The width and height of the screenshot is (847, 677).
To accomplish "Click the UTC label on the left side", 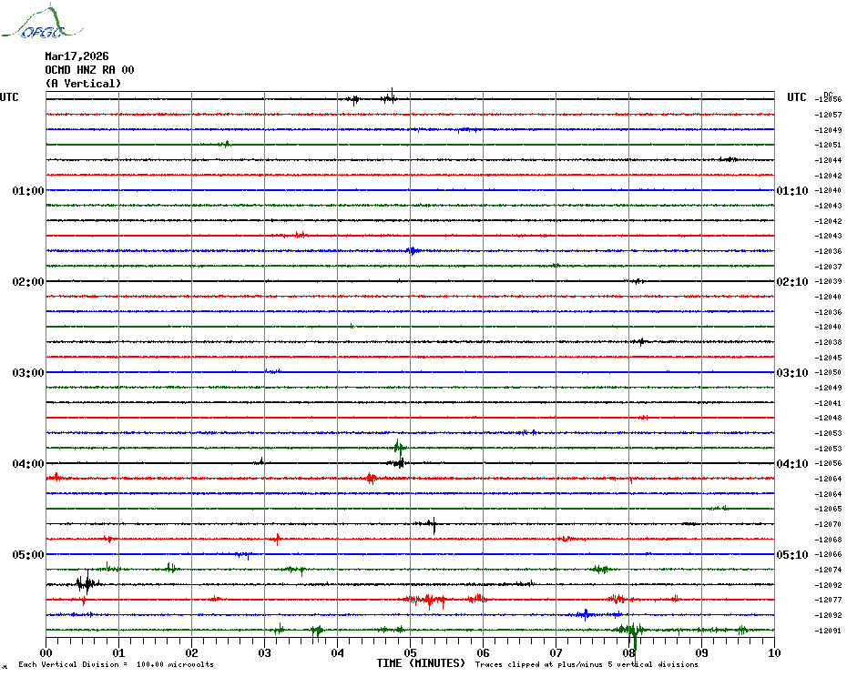I will (x=9, y=97).
